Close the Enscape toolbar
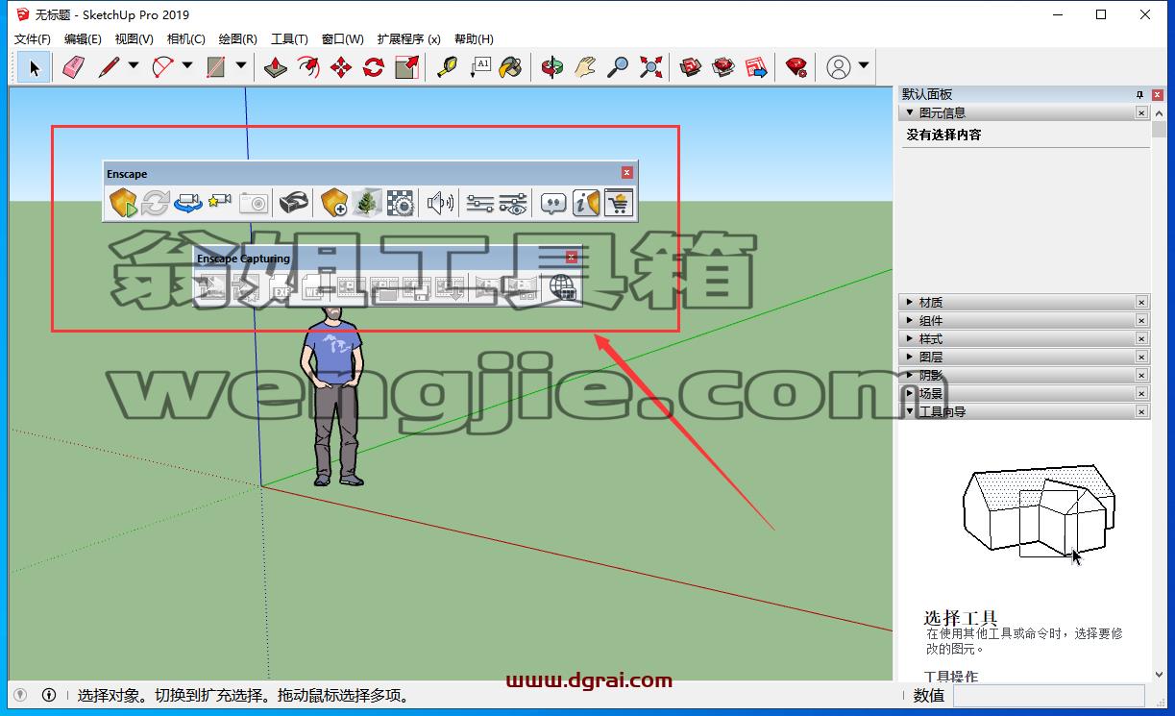Image resolution: width=1175 pixels, height=716 pixels. (x=627, y=173)
